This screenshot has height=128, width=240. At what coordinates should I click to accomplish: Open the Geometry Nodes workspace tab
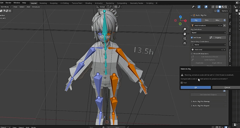pyautogui.click(x=136, y=3)
